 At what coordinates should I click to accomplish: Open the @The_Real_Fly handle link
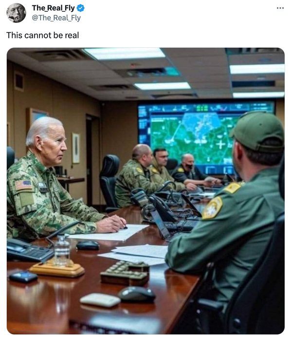(x=56, y=18)
